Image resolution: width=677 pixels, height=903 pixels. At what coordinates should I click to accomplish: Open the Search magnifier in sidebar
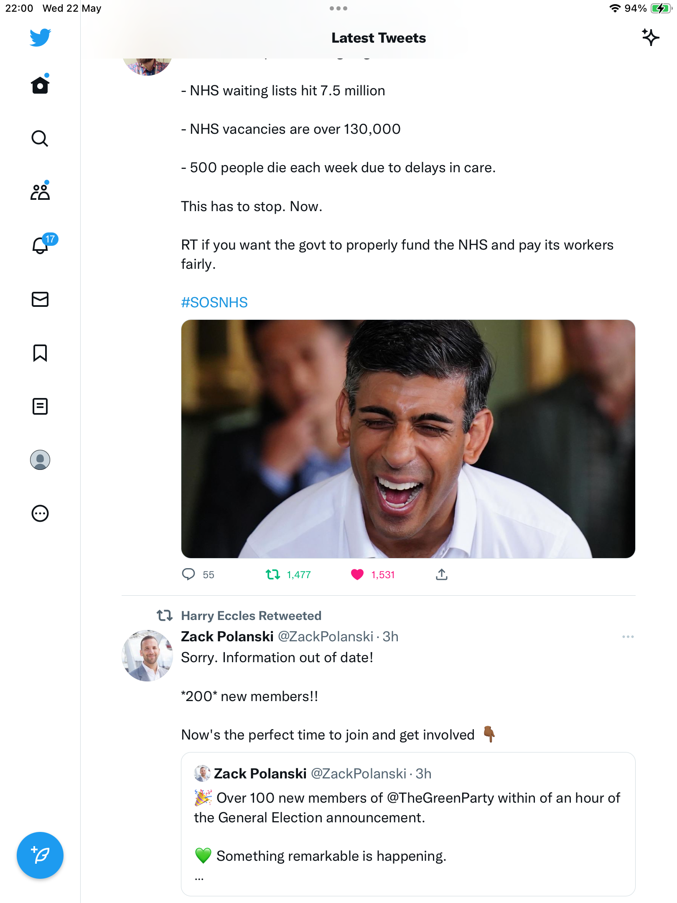click(40, 138)
